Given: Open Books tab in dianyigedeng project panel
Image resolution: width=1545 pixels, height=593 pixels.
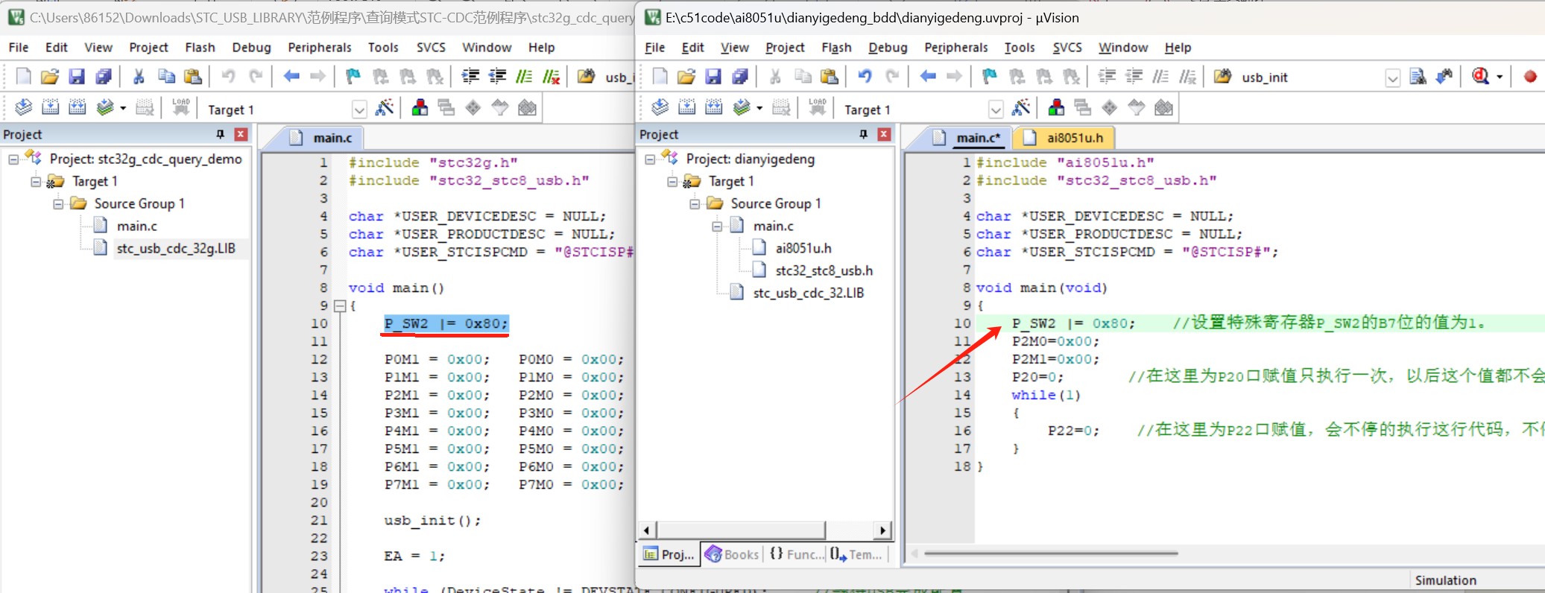Looking at the screenshot, I should (x=732, y=554).
